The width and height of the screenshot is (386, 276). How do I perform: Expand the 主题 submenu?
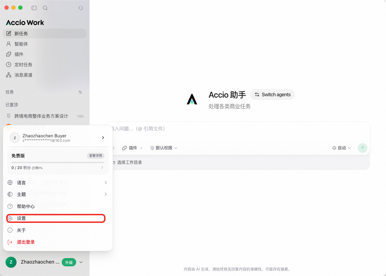tap(58, 194)
